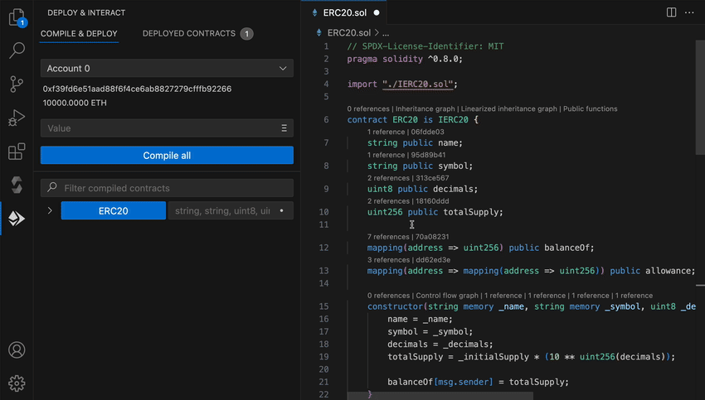The width and height of the screenshot is (705, 400).
Task: Open the Source Control view icon
Action: (x=17, y=84)
